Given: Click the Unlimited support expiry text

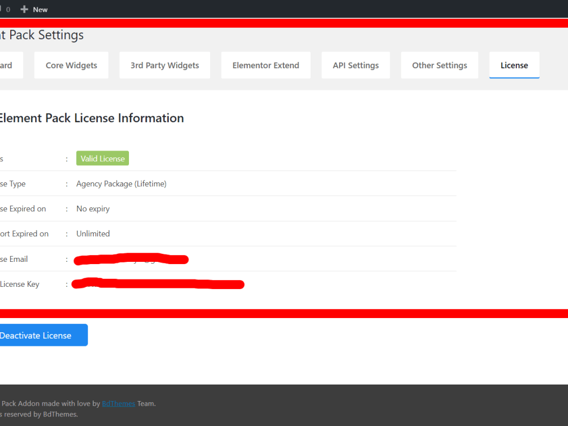Looking at the screenshot, I should [93, 233].
